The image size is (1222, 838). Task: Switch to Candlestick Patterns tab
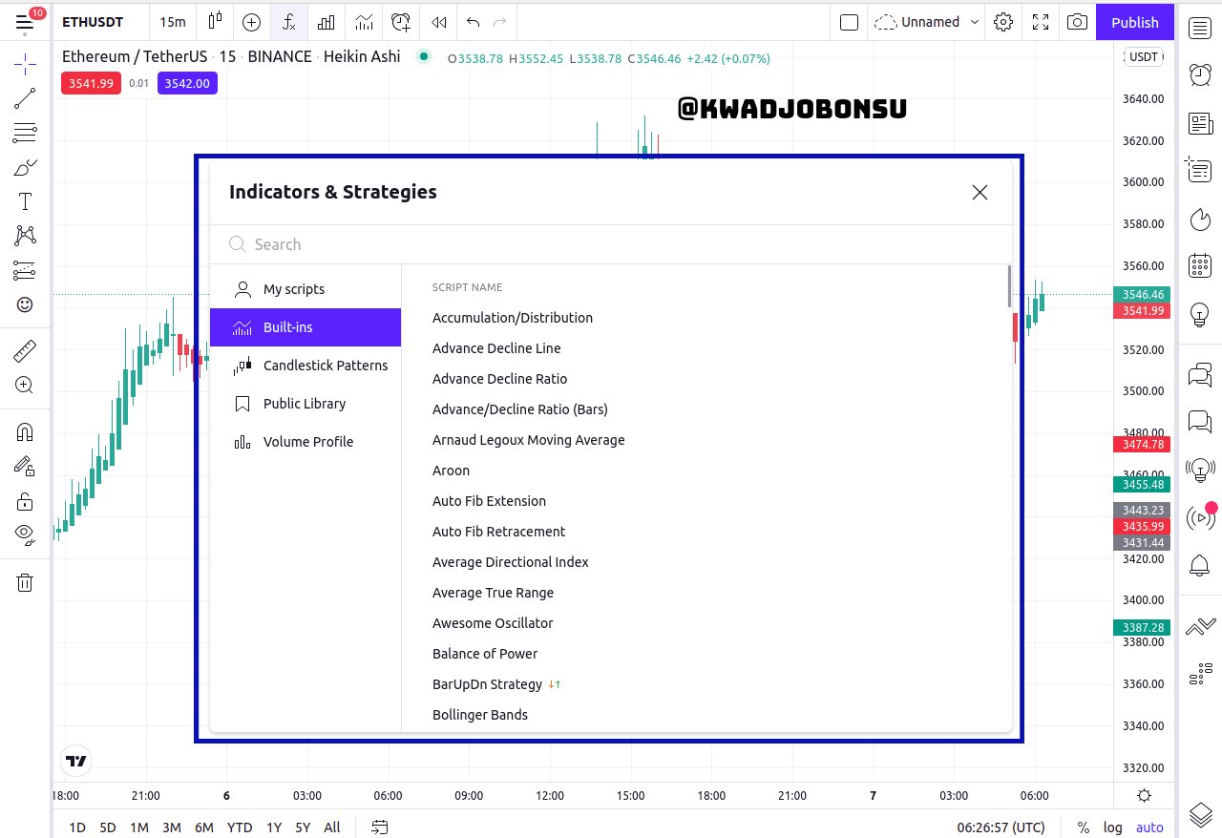click(x=305, y=366)
